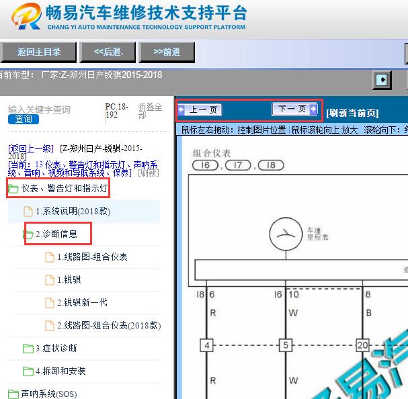Refresh the page via [刷新当前页]
Image resolution: width=408 pixels, height=399 pixels.
point(352,113)
